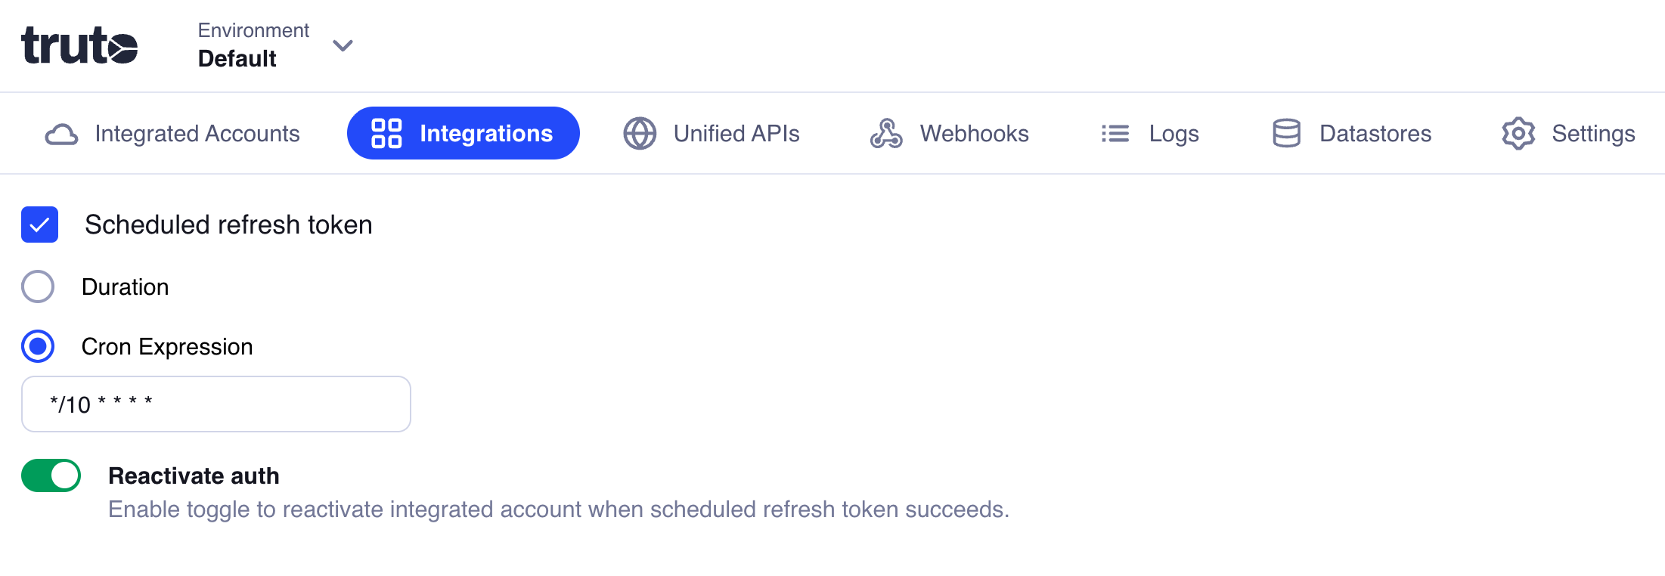Expand the Environment chevron dropdown
This screenshot has width=1665, height=576.
pyautogui.click(x=343, y=46)
